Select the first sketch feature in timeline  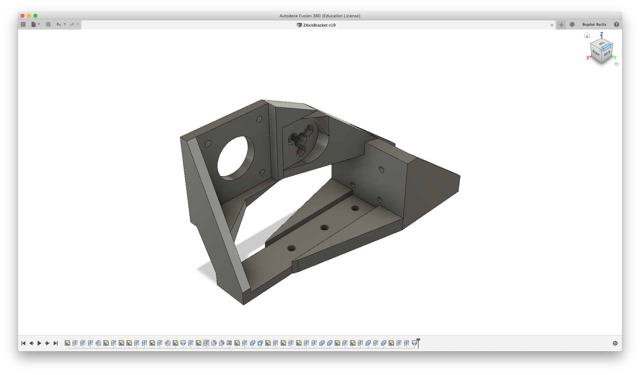[67, 343]
